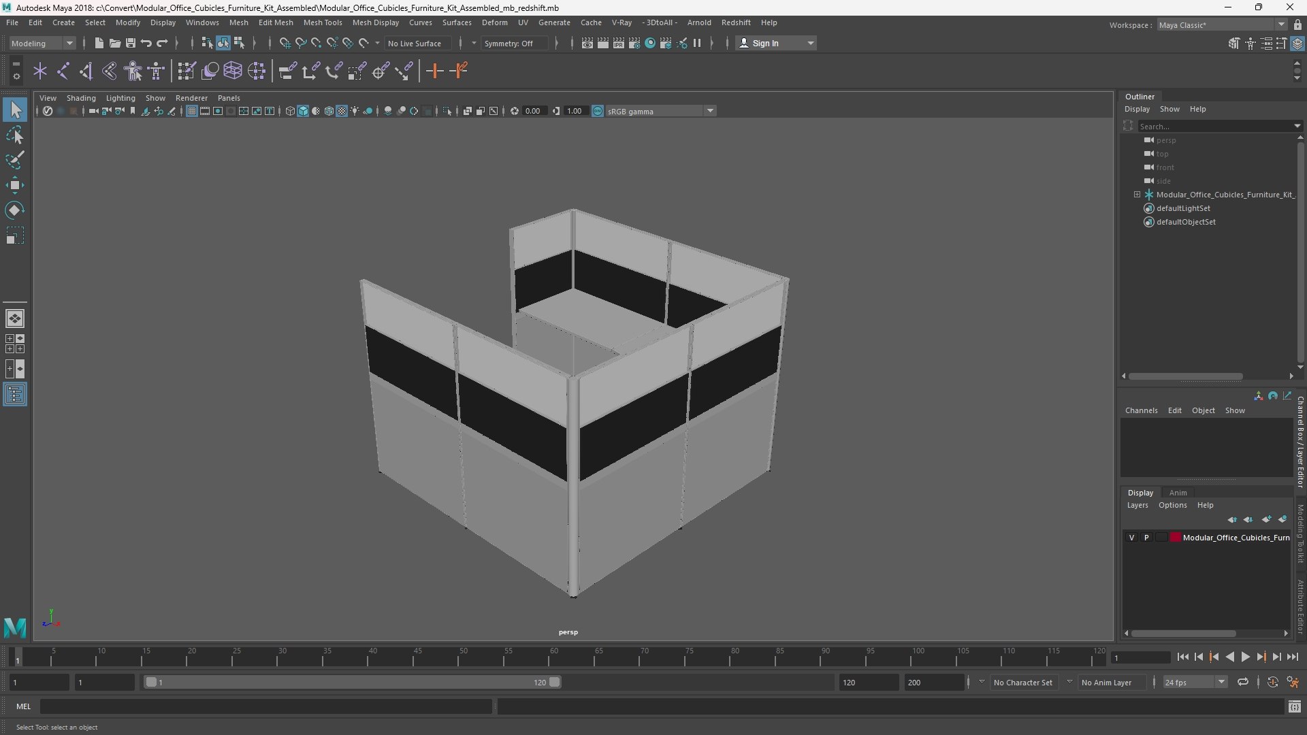
Task: Select the arrow Select tool
Action: click(x=15, y=110)
